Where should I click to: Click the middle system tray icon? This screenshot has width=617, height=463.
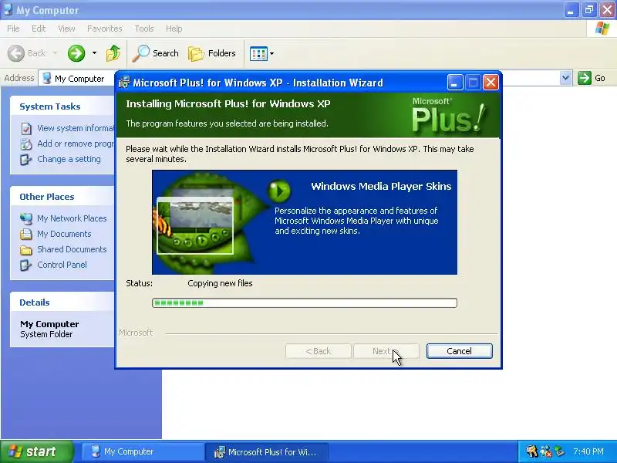coord(546,451)
